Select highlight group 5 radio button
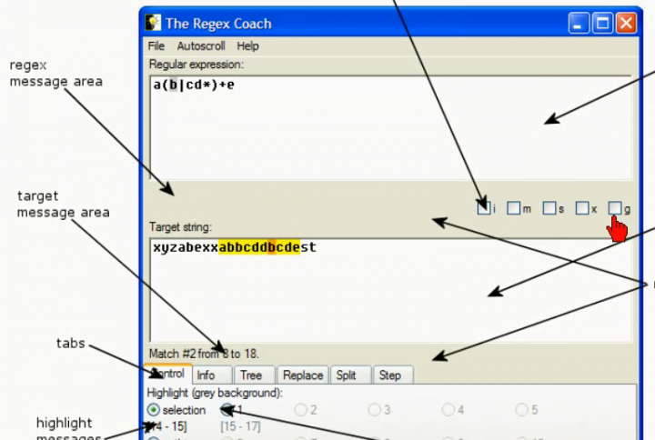Image resolution: width=655 pixels, height=440 pixels. coord(521,410)
